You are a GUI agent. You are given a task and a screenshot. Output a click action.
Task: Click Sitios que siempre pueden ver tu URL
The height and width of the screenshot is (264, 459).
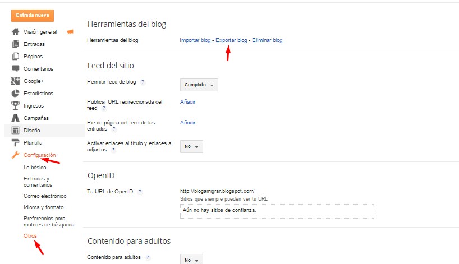click(224, 199)
